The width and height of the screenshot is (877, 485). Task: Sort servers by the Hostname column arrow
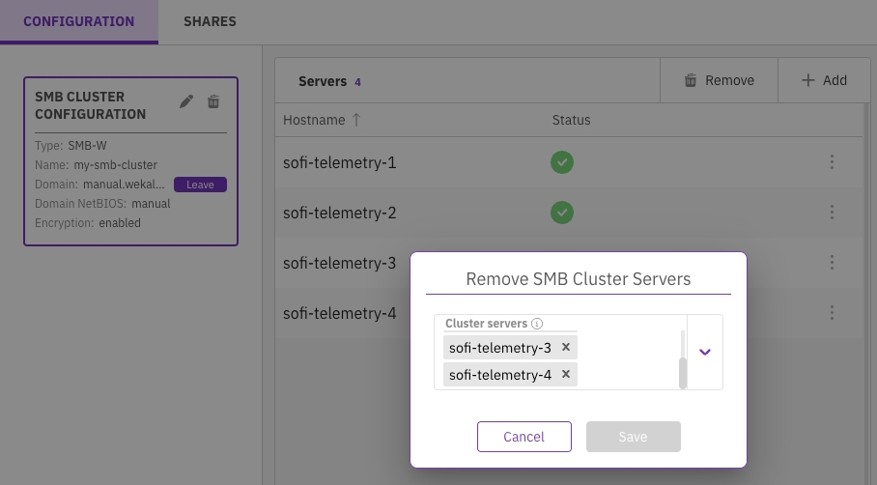click(x=356, y=120)
